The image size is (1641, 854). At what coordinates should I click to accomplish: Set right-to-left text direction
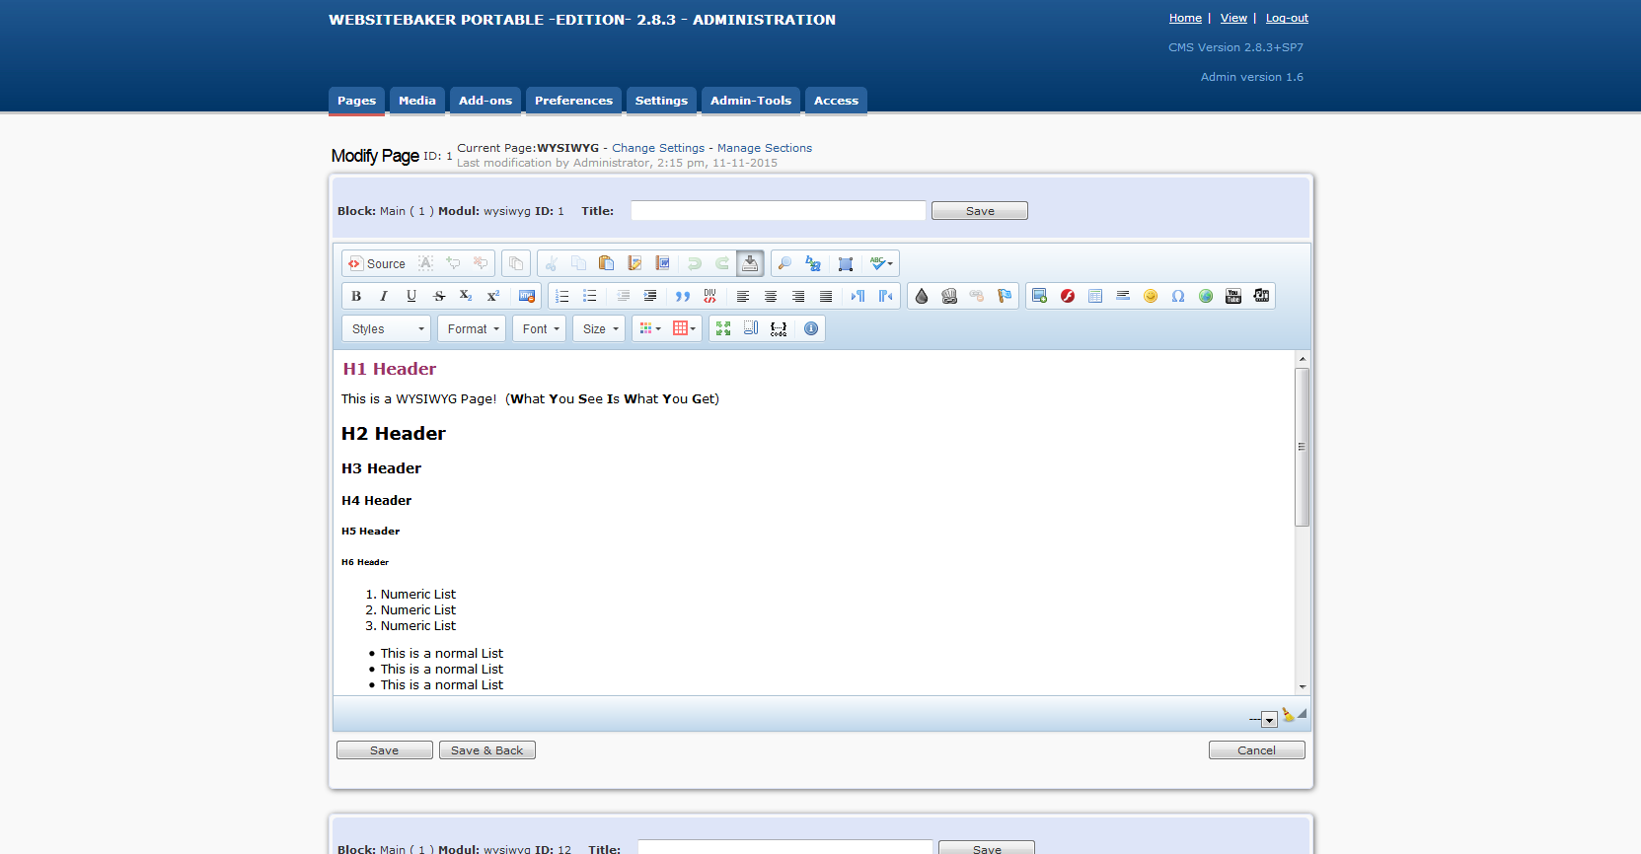885,296
